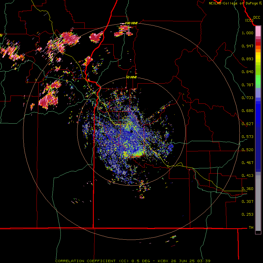Screen dimensions: 263x263
Task: Select the 1.000 legend value
Action: click(248, 33)
